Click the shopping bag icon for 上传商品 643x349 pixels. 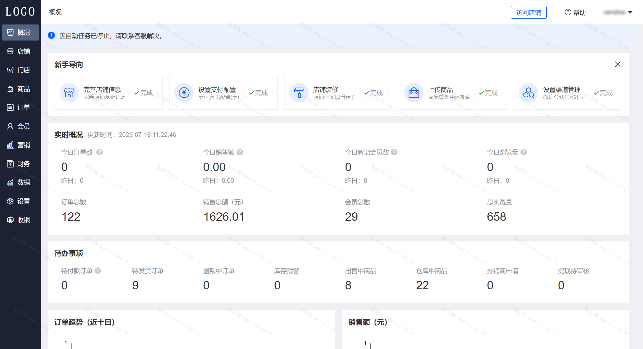(x=414, y=93)
